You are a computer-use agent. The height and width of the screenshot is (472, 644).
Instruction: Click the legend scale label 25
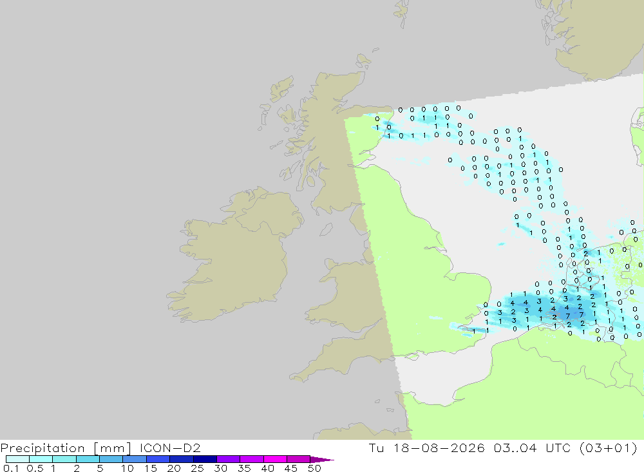(197, 468)
